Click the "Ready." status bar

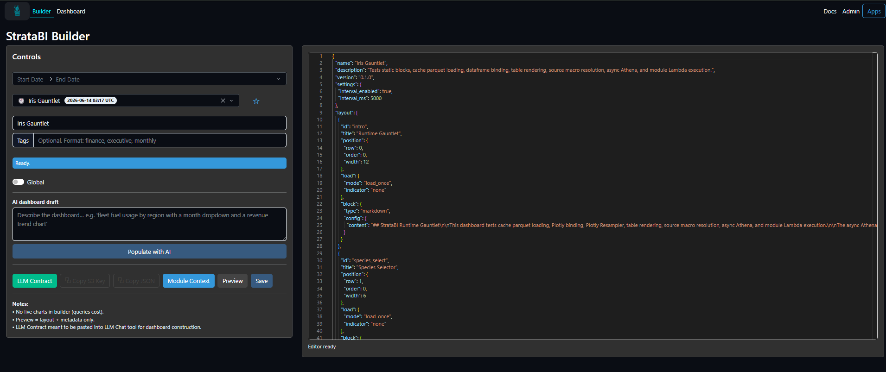(x=149, y=163)
